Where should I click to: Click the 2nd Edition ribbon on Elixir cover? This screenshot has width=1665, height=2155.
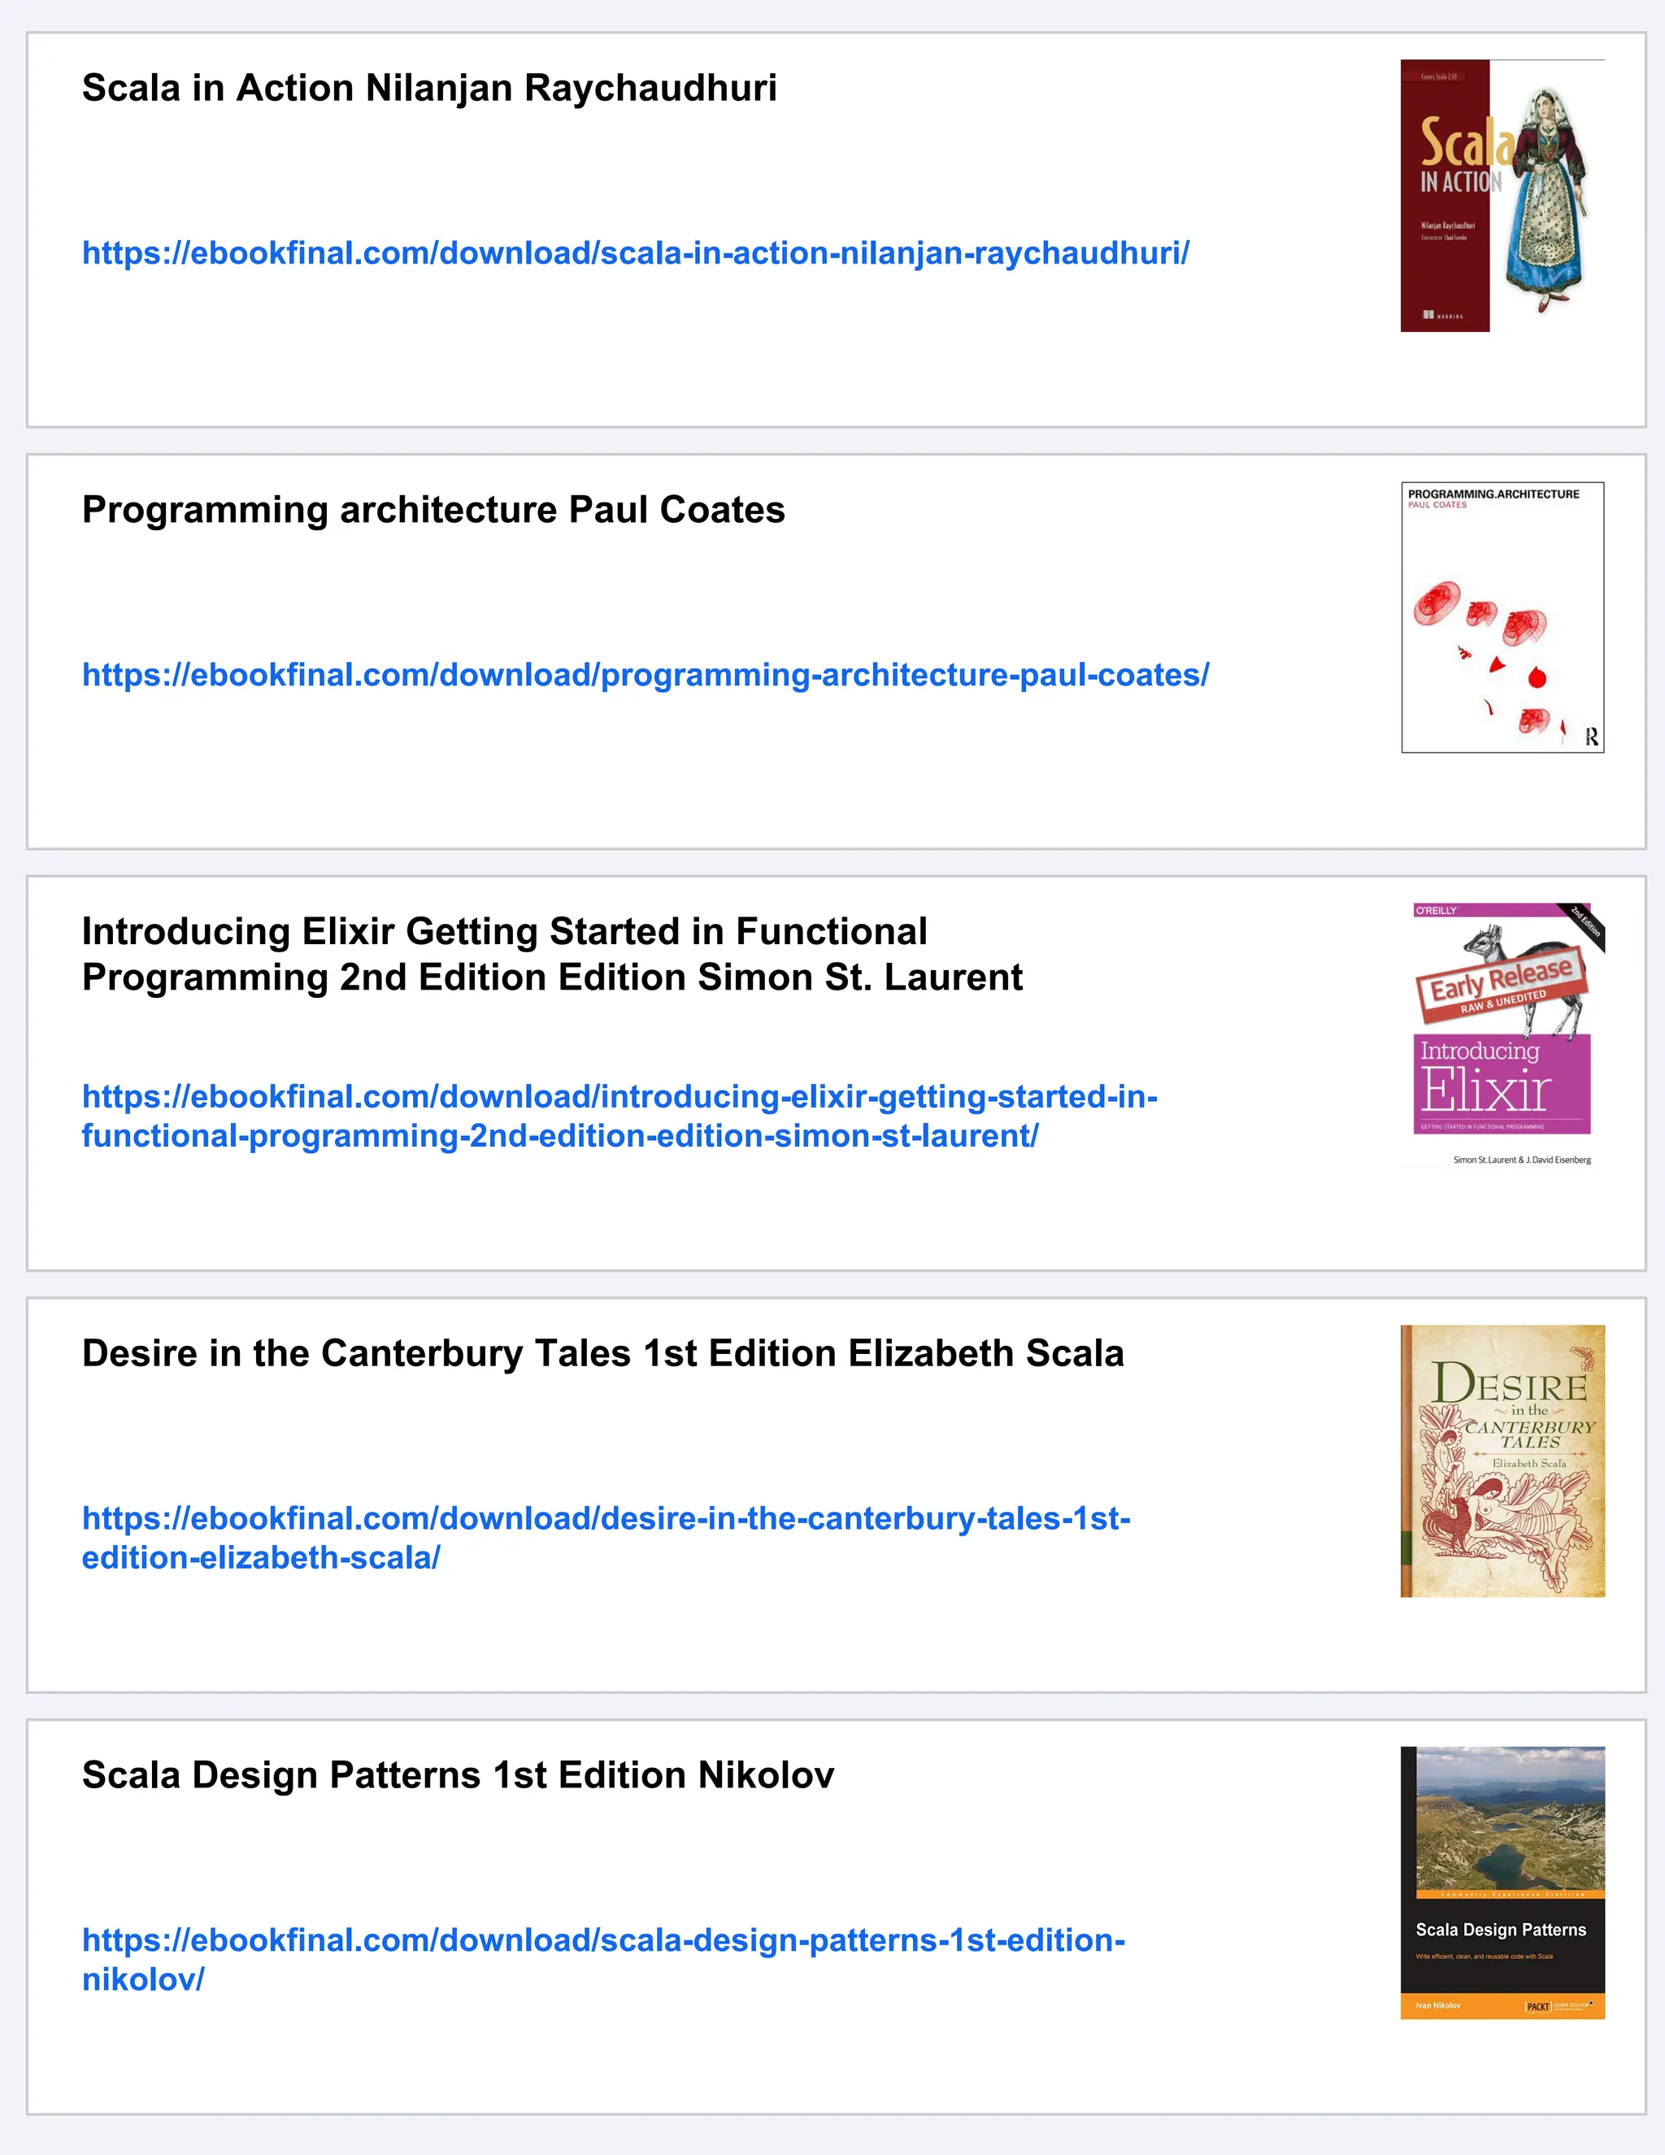click(x=1585, y=925)
